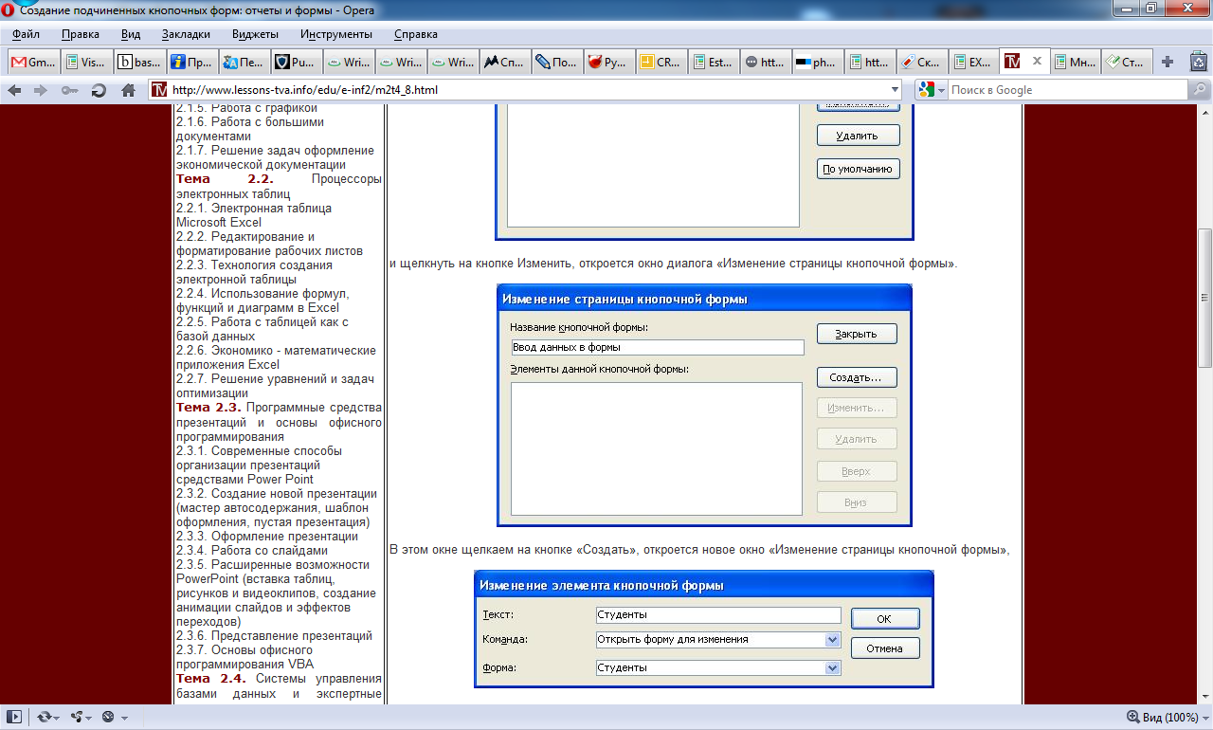1213x730 pixels.
Task: Open a new tab with plus button
Action: 1168,62
